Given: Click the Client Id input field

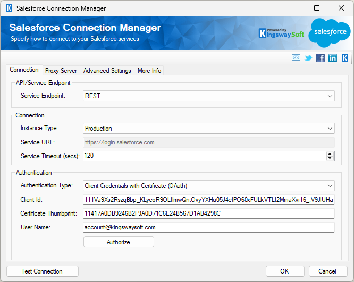Looking at the screenshot, I should pyautogui.click(x=208, y=200).
